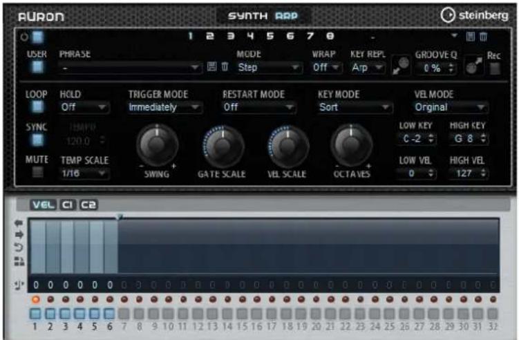
Task: Click the delete phrase trash icon
Action: [x=225, y=66]
